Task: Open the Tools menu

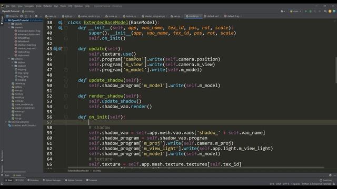Action: click(63, 6)
